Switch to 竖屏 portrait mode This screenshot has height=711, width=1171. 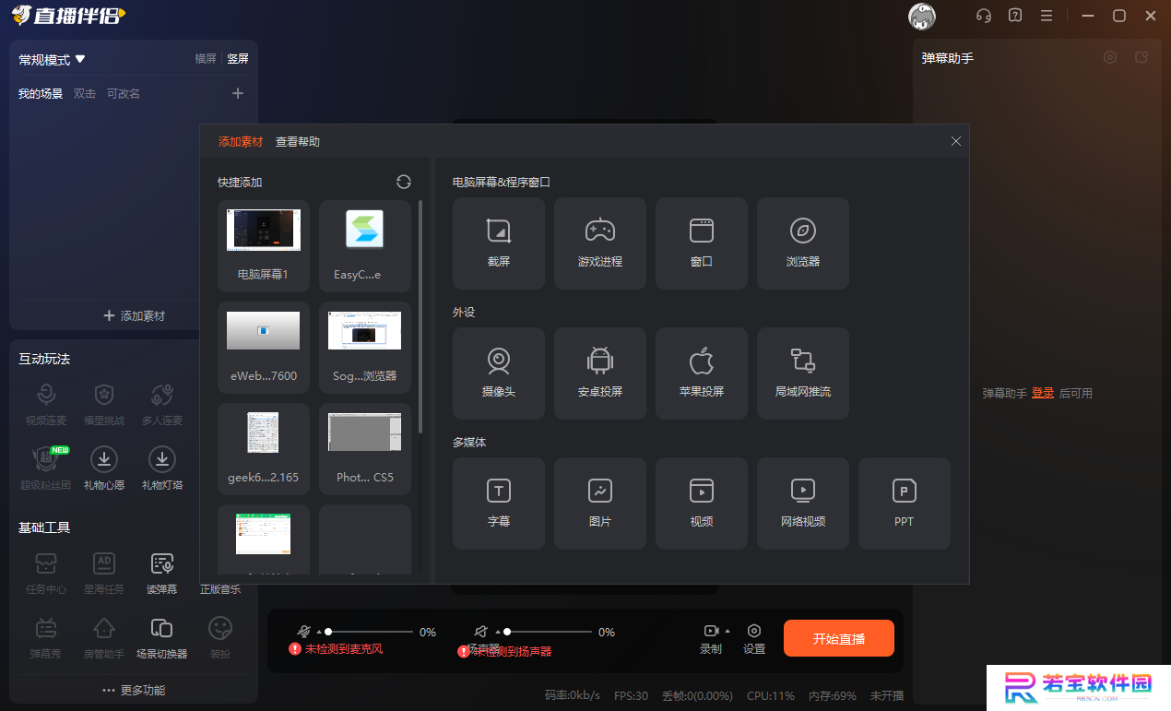point(238,58)
